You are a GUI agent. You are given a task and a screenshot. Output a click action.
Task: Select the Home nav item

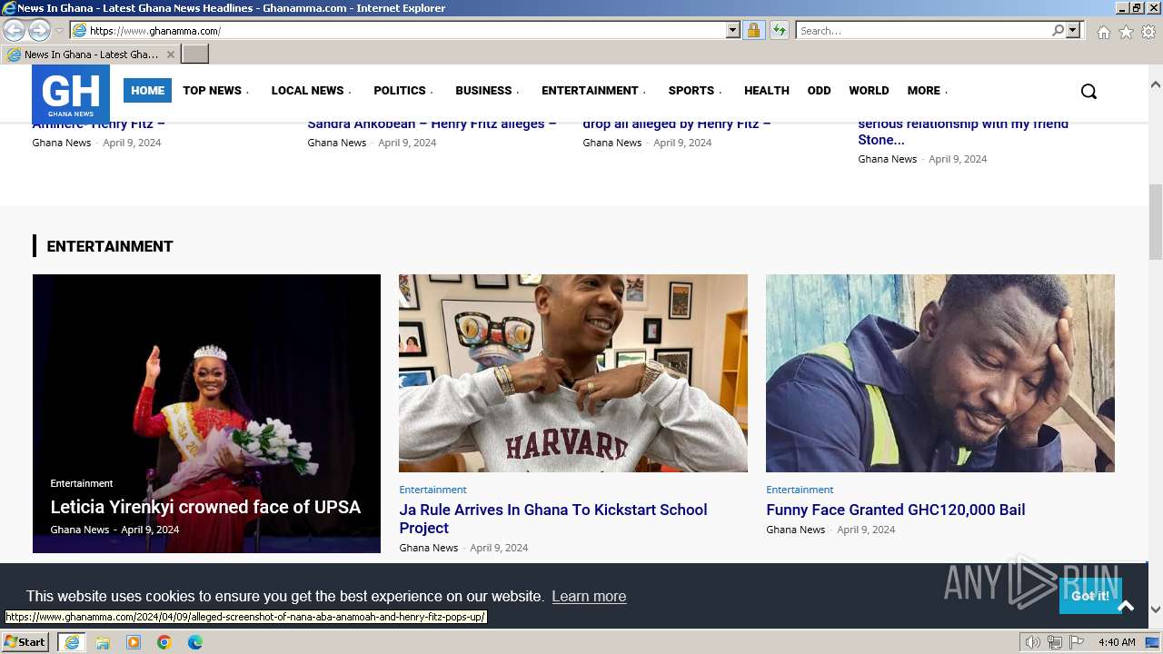pyautogui.click(x=147, y=91)
